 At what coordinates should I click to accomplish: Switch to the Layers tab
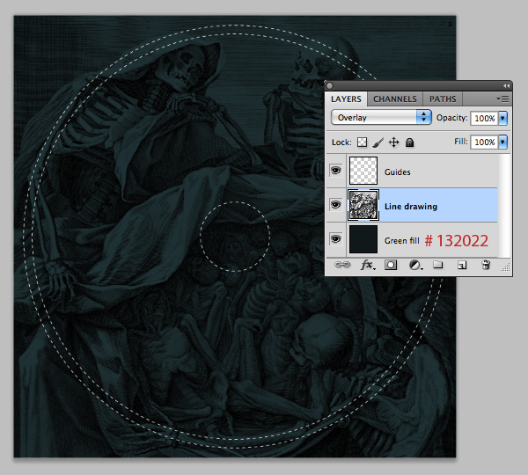[x=346, y=99]
